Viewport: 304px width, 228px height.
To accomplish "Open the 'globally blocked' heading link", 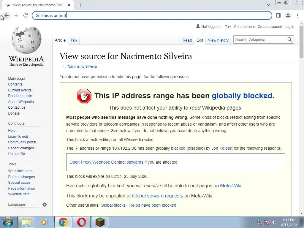I will click(242, 96).
